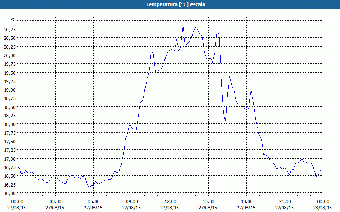
Task: Click the 06:00 time axis label
Action: click(93, 202)
